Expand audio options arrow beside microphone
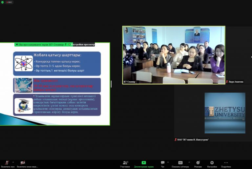This screenshot has height=169, width=252. coord(13,162)
